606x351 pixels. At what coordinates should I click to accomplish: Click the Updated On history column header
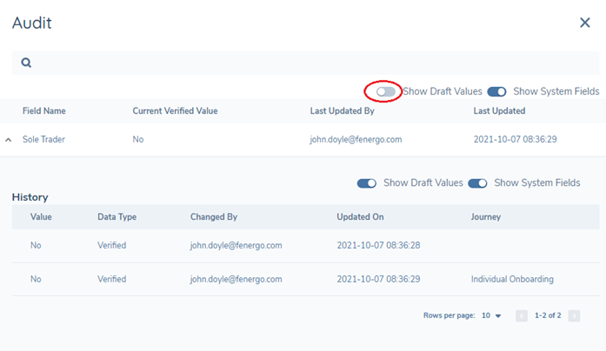[360, 217]
